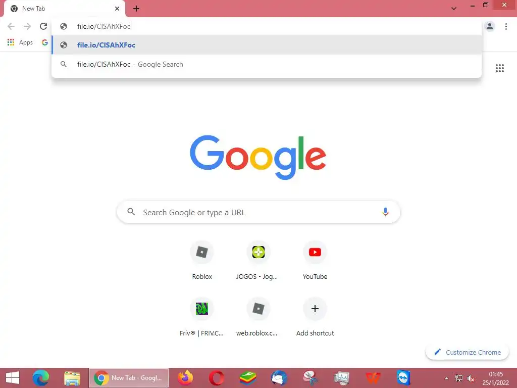Click the network tray icon
The width and height of the screenshot is (517, 388).
point(458,378)
